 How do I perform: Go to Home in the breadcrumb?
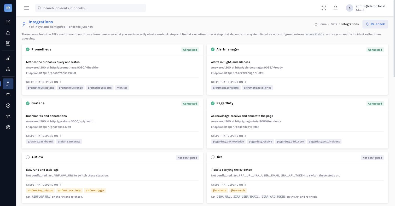[x=321, y=24]
